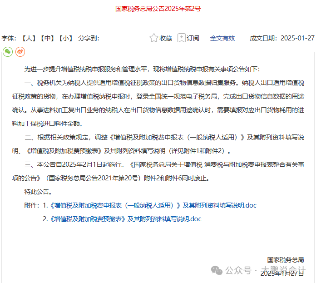This screenshot has width=316, height=283.
Task: Click the 公众号 watermark text
Action: tap(238, 270)
